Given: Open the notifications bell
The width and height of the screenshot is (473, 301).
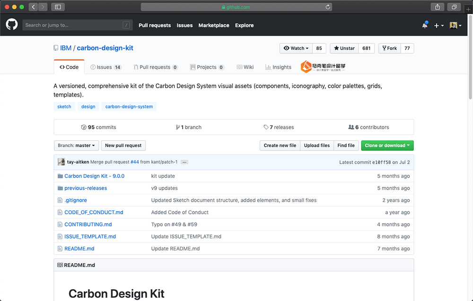Looking at the screenshot, I should [424, 25].
